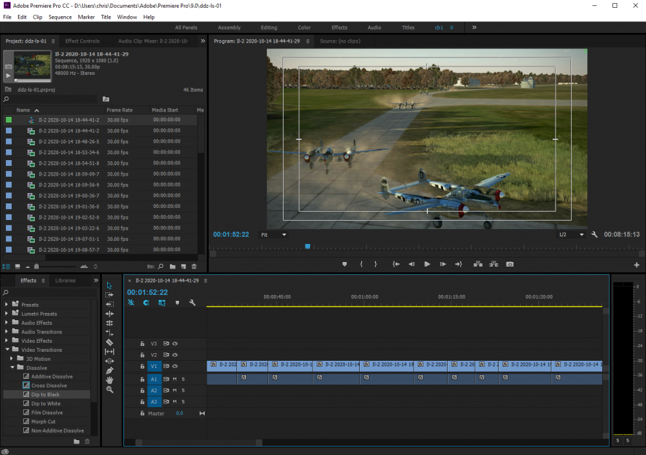The height and width of the screenshot is (455, 646).
Task: Collapse the Dissolve folder
Action: point(12,368)
